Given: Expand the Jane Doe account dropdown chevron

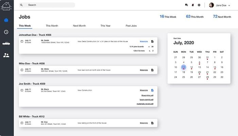Looking at the screenshot, I should (x=229, y=5).
